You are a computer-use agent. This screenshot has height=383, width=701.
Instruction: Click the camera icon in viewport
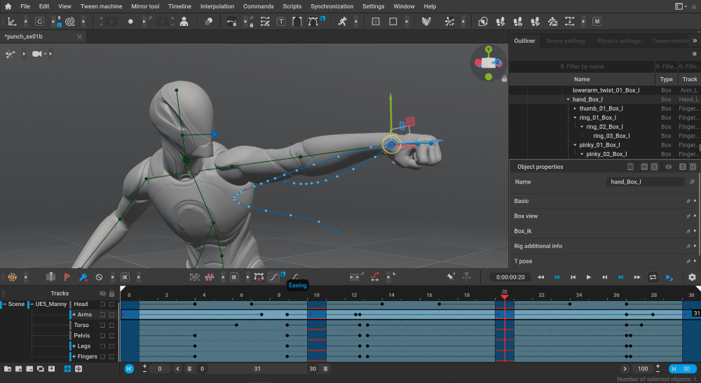point(37,54)
